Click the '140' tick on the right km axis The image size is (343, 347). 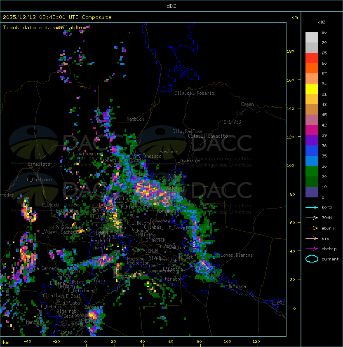(290, 108)
